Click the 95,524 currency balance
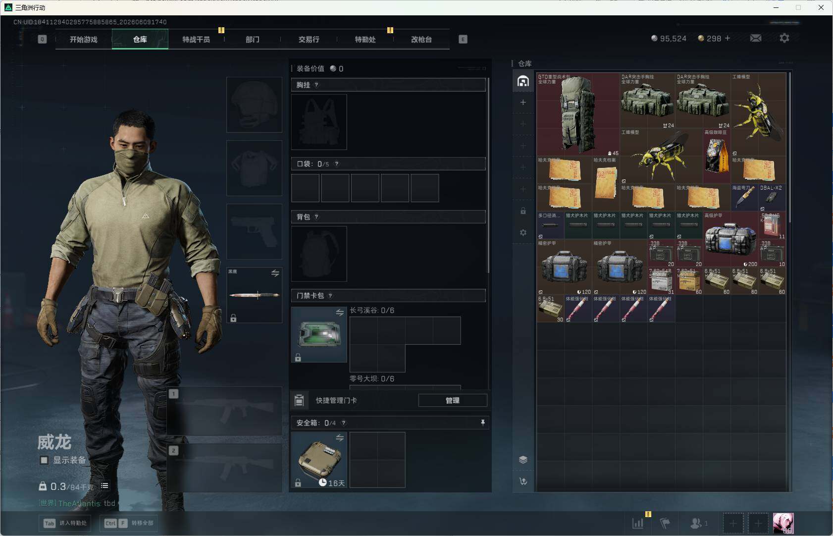833x536 pixels. coord(669,38)
